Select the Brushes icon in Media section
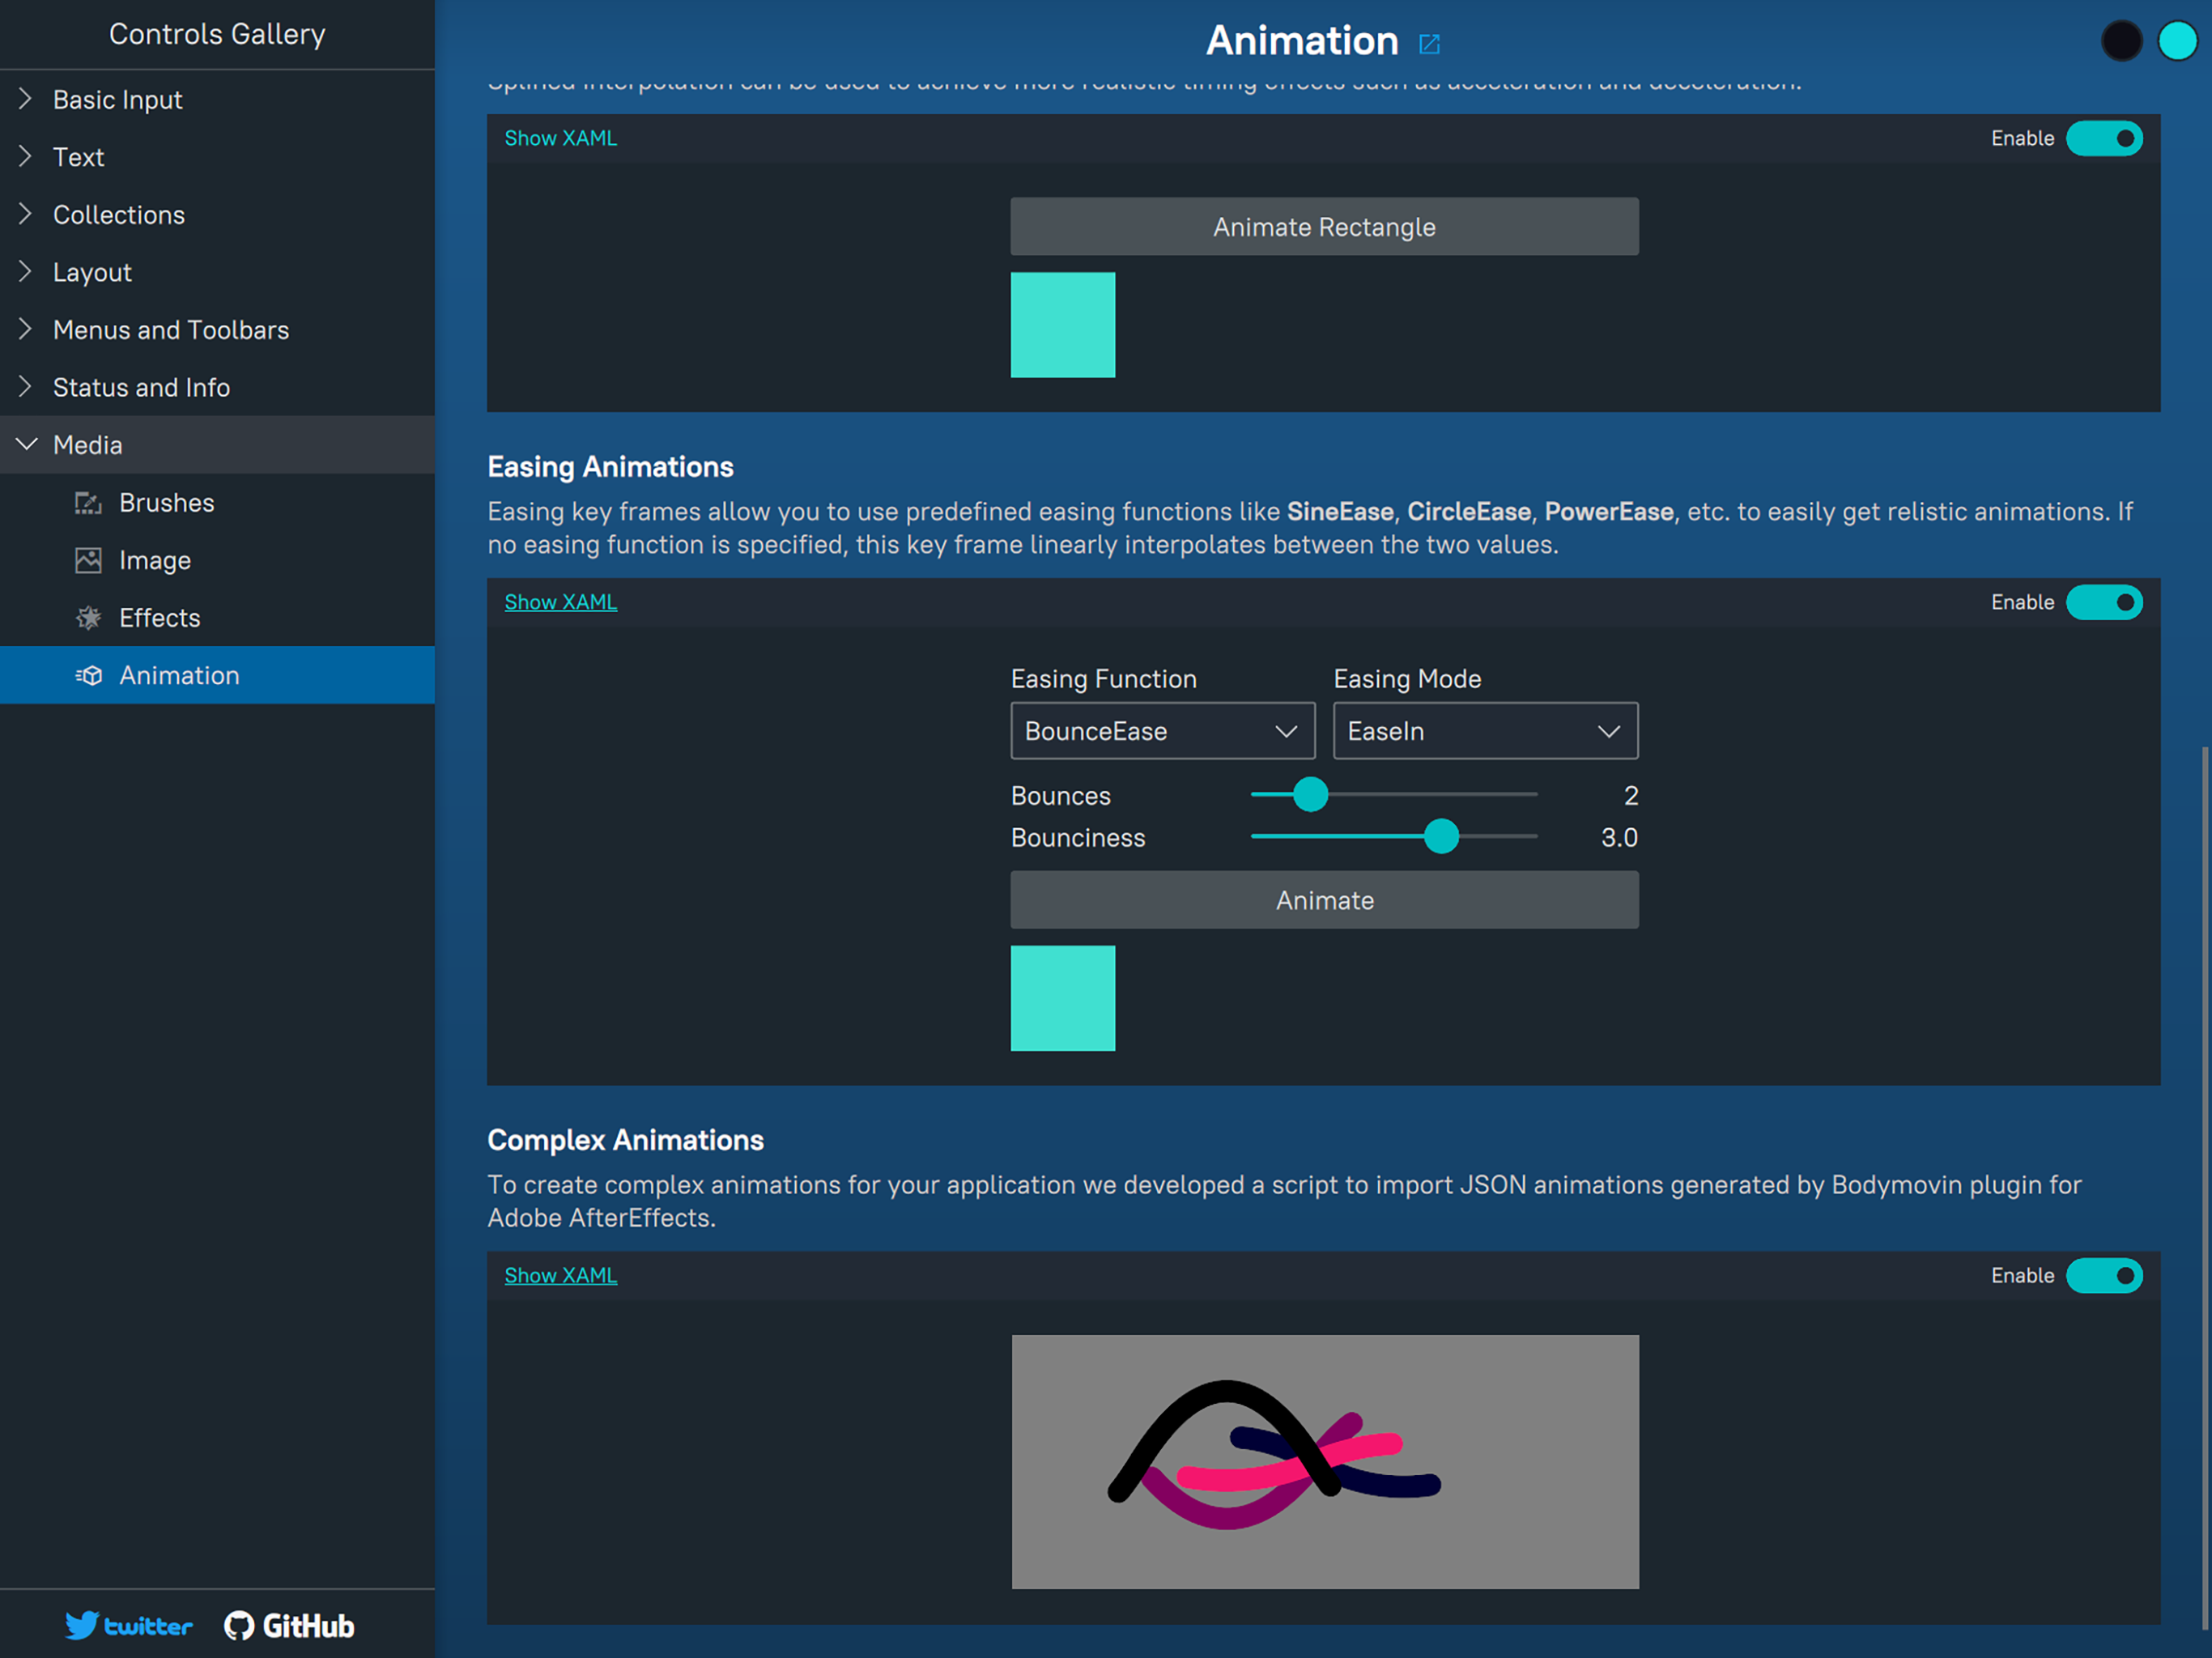Image resolution: width=2212 pixels, height=1658 pixels. pos(88,503)
